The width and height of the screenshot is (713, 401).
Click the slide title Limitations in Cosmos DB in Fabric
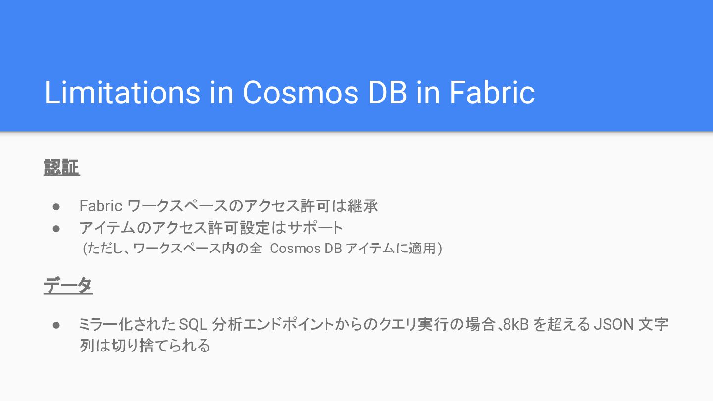click(x=290, y=93)
